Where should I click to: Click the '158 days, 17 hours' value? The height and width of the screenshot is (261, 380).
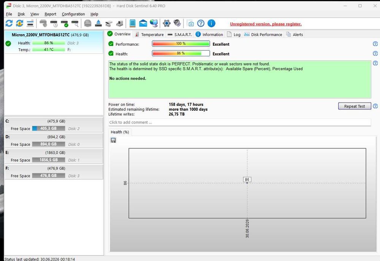[186, 105]
